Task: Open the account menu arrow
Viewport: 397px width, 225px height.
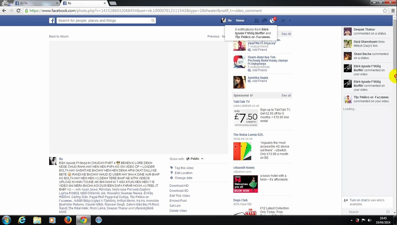Action: click(290, 21)
